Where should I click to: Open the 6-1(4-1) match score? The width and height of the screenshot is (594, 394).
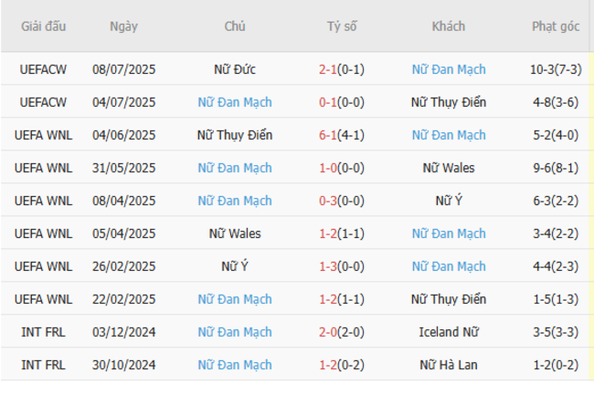[342, 135]
